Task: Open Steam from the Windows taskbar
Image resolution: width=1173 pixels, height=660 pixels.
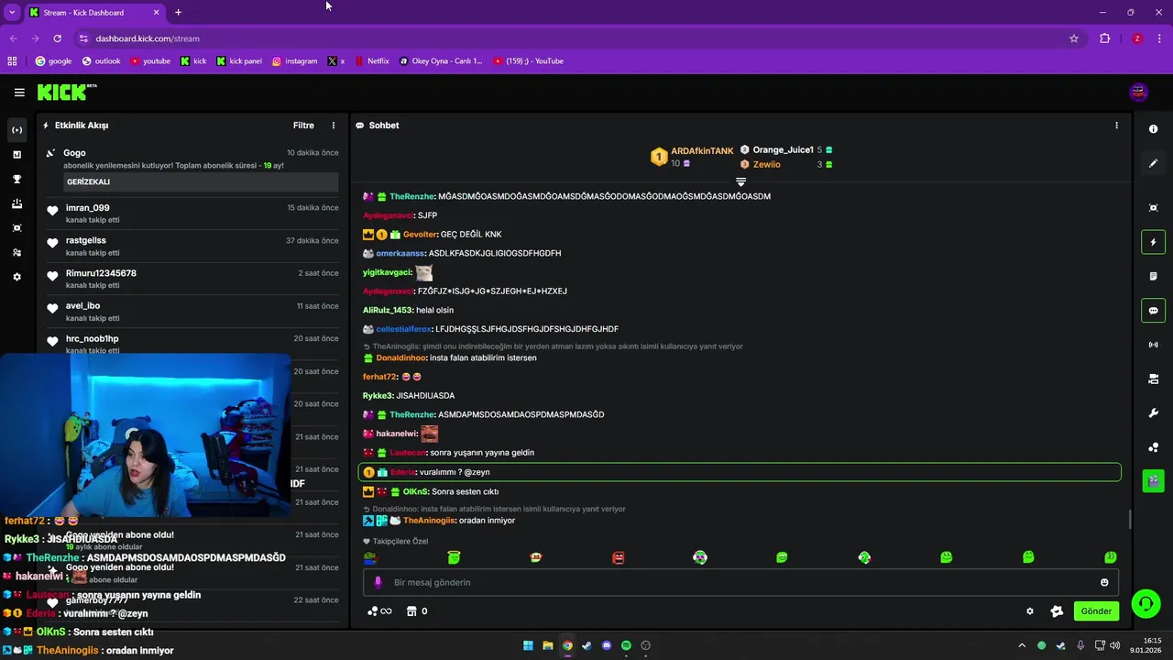Action: 586,645
